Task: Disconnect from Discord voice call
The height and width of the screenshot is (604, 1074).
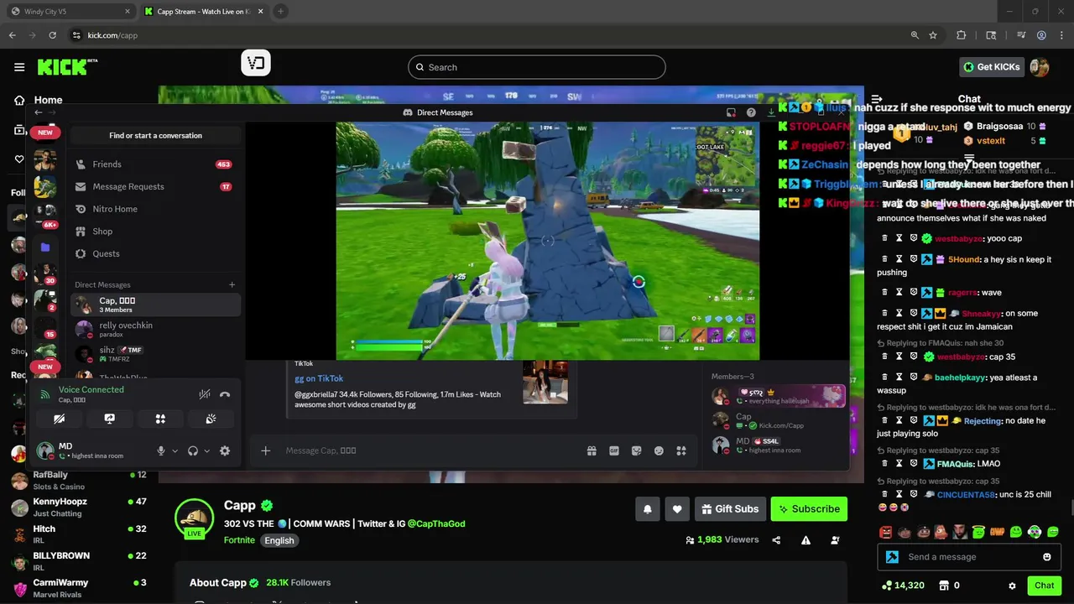Action: point(225,394)
